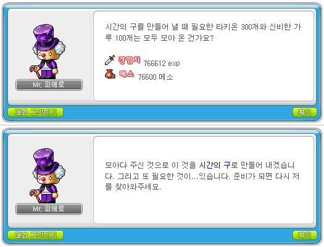This screenshot has height=247, width=324.
Task: Click 대화 그만하기 in the bottom dialog
Action: 36,235
